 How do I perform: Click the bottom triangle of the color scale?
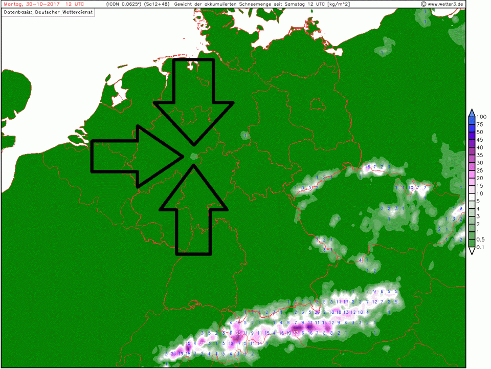471,251
